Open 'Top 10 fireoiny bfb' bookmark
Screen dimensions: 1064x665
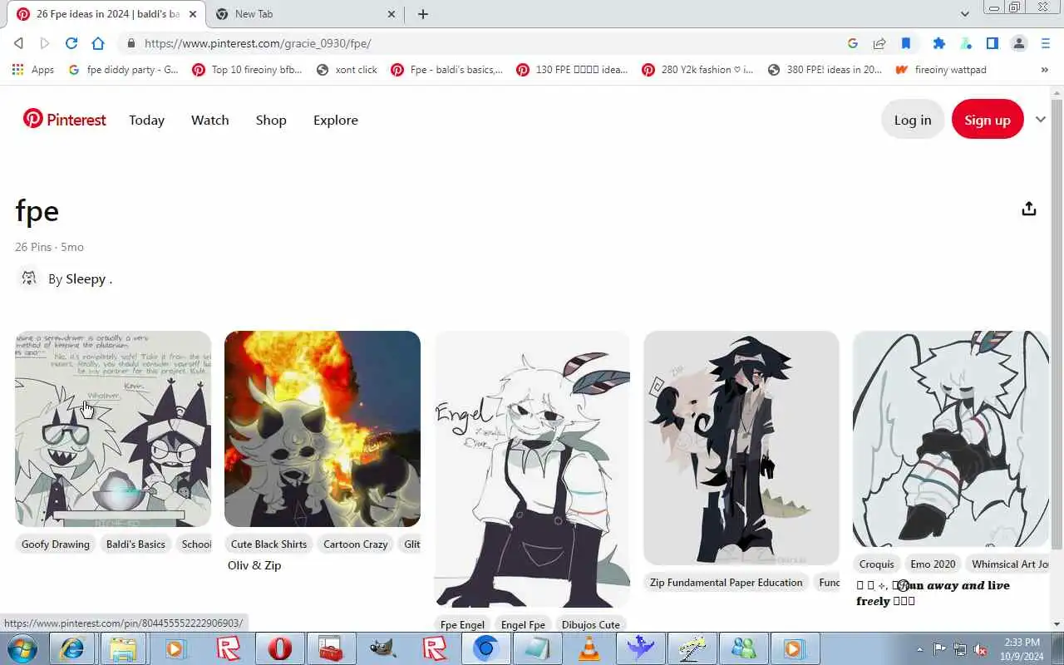(247, 70)
